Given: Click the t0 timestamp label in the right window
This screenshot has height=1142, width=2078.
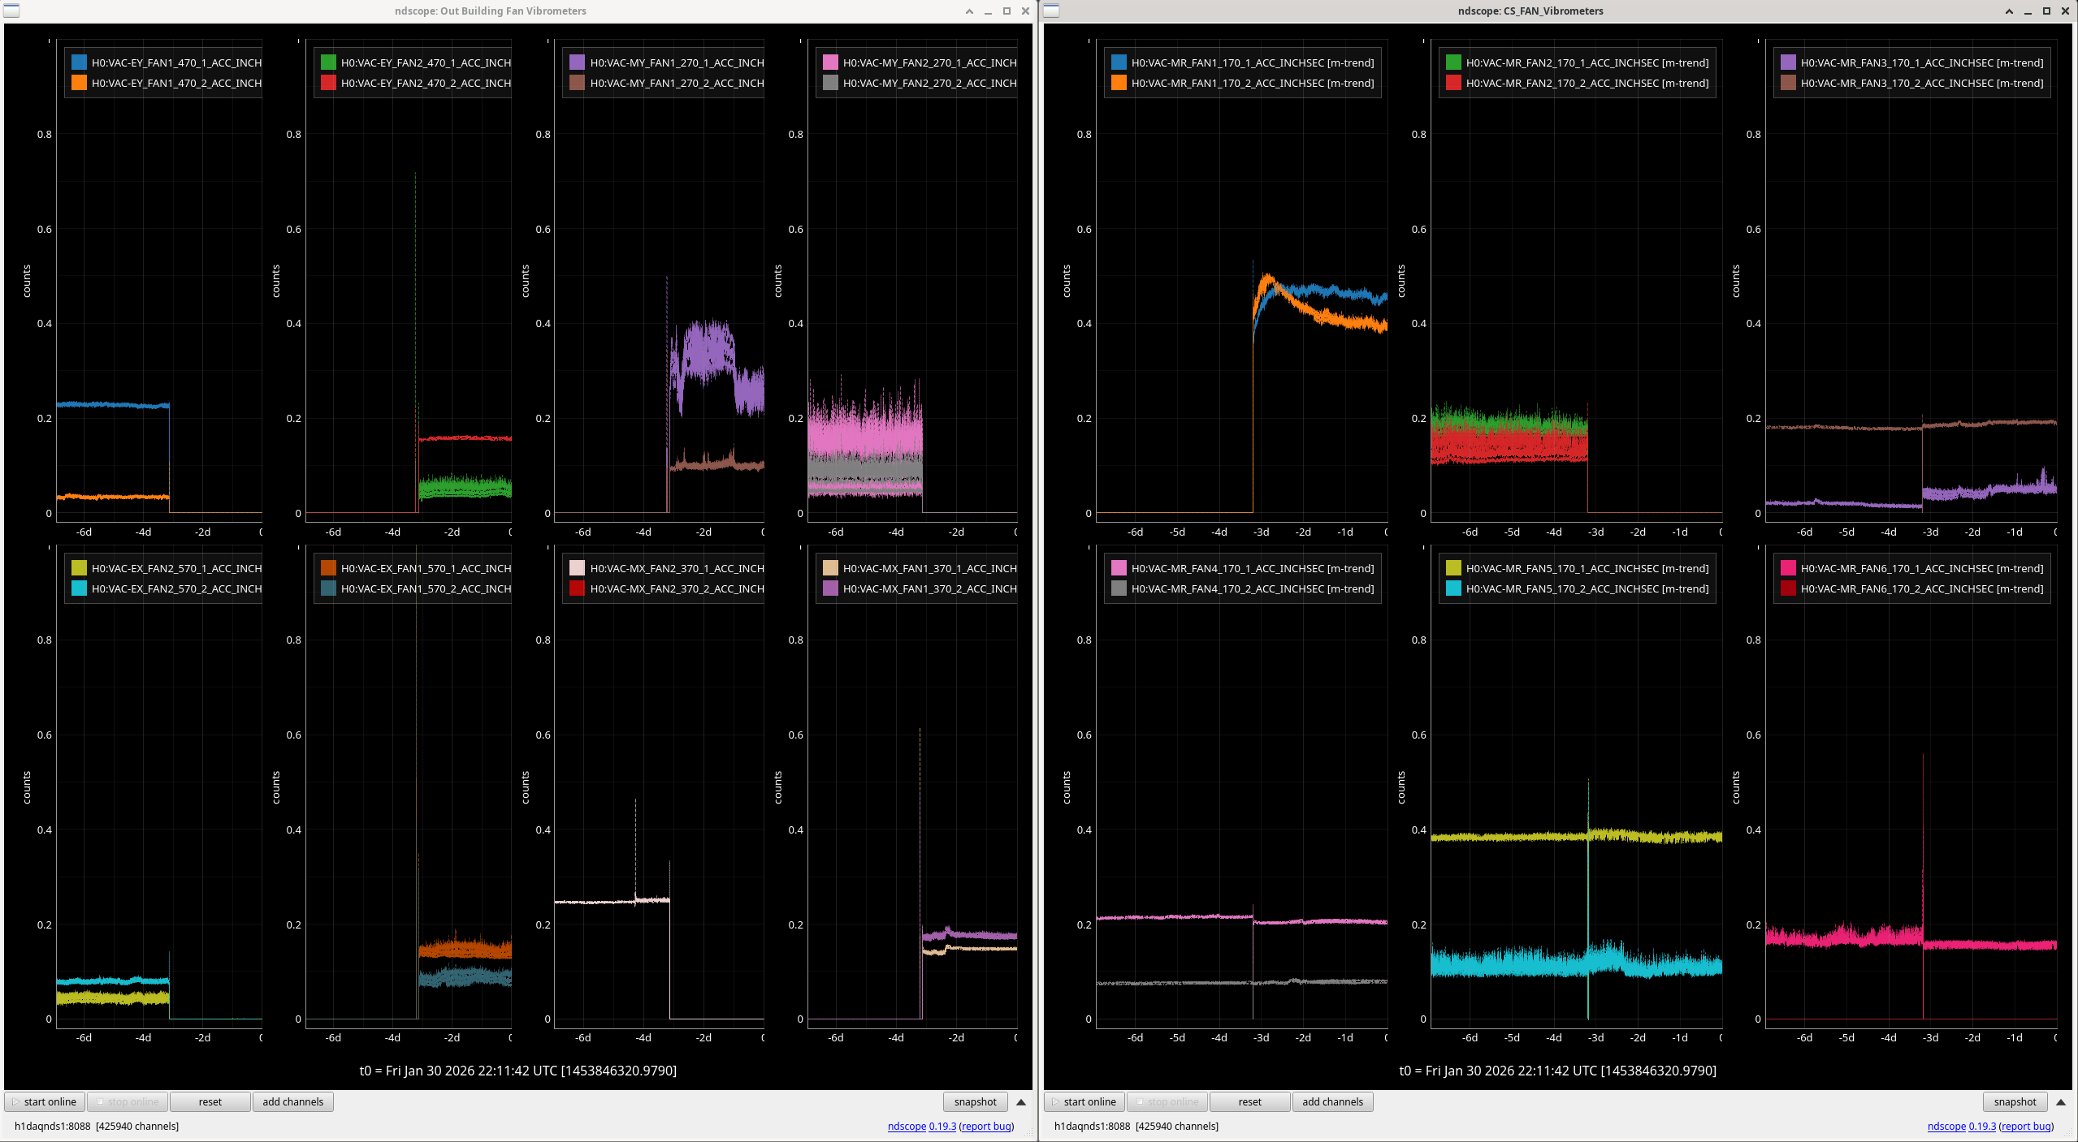Looking at the screenshot, I should click(1557, 1071).
